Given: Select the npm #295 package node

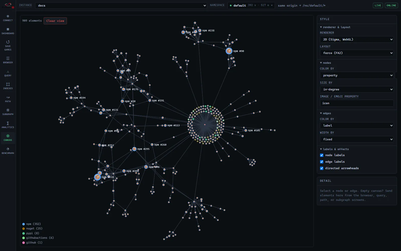Looking at the screenshot, I should point(134,149).
